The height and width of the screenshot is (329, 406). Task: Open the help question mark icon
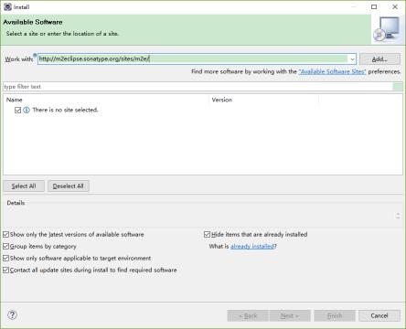click(x=12, y=314)
